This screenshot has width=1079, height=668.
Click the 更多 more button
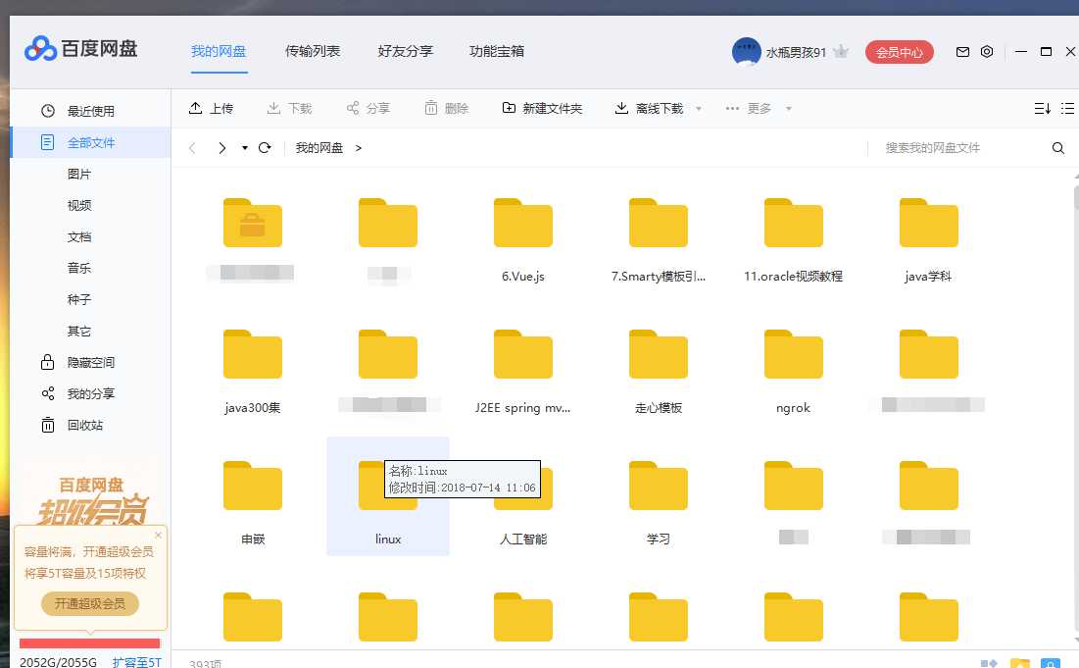coord(749,108)
